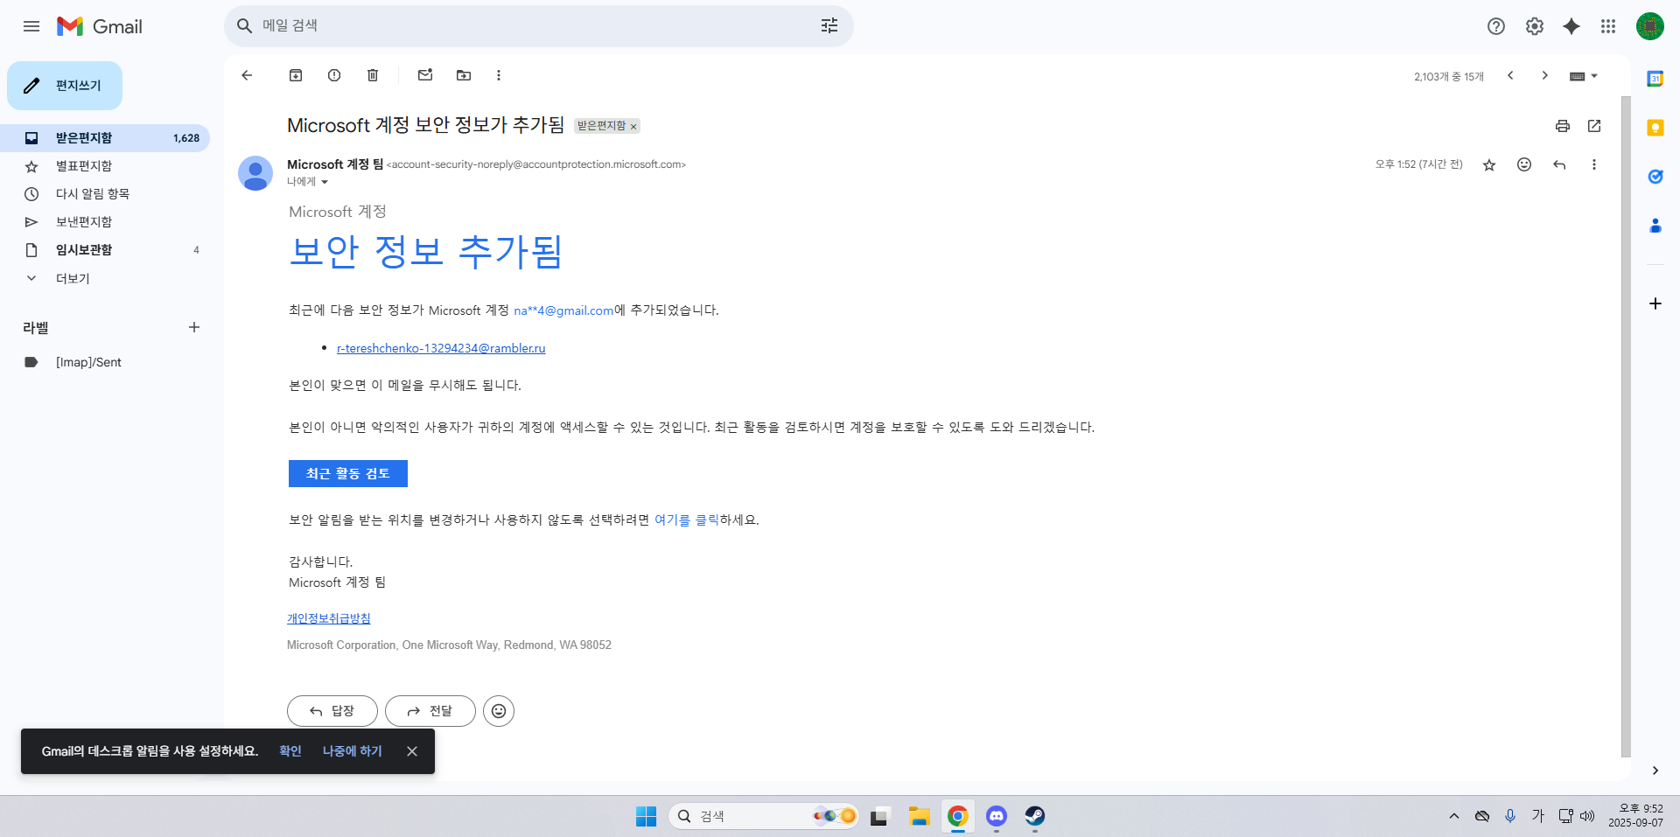Archive this email

pyautogui.click(x=296, y=75)
